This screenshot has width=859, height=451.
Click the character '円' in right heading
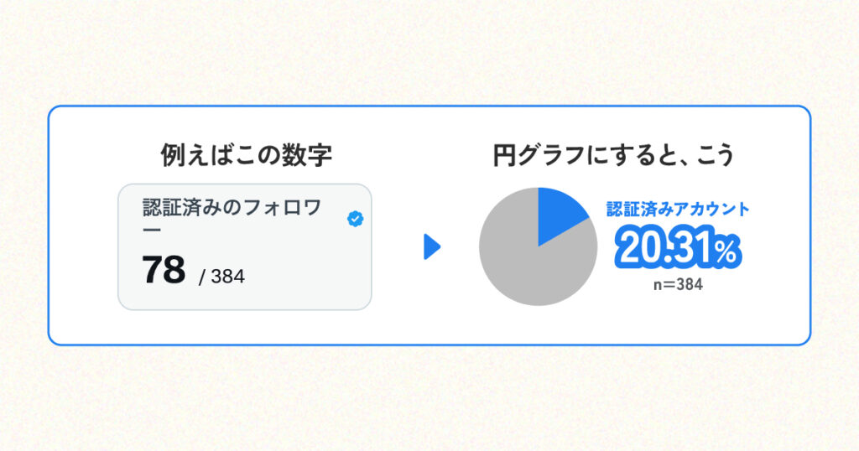pos(504,155)
